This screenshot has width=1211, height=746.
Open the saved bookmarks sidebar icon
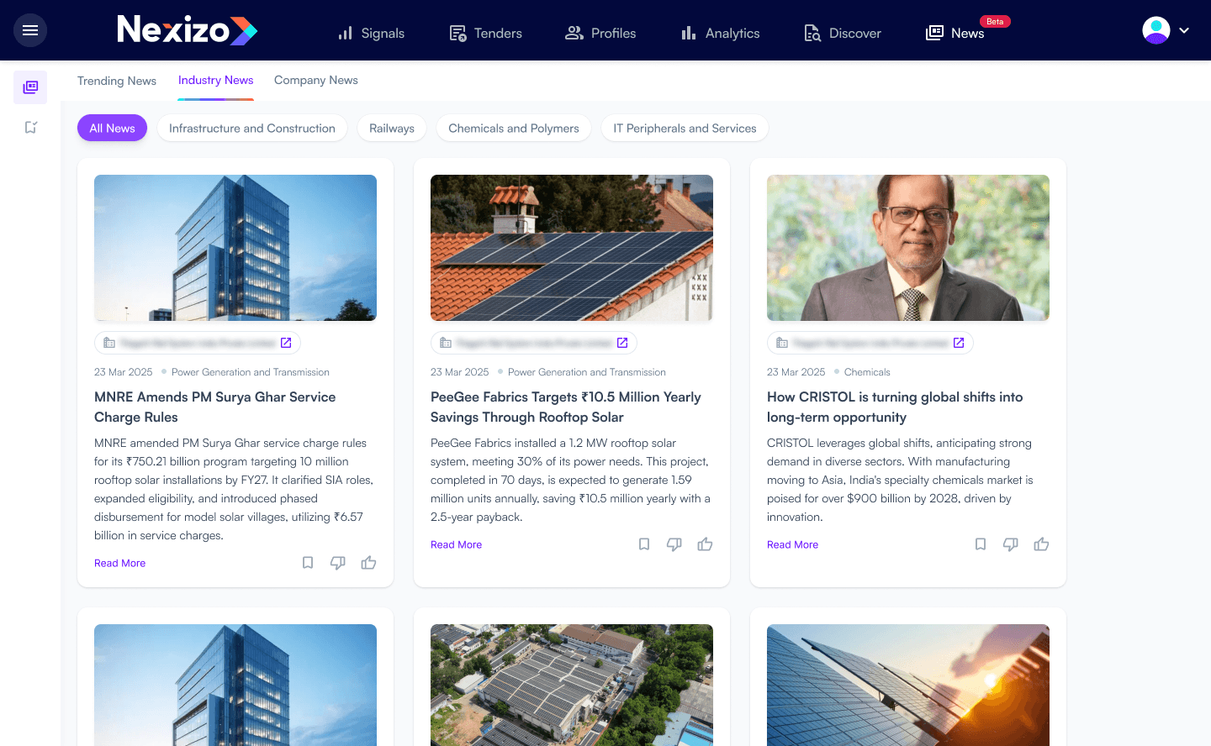[30, 128]
